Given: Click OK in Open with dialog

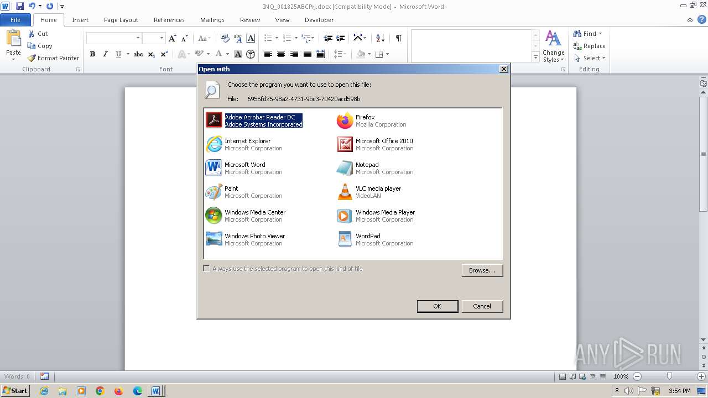Looking at the screenshot, I should coord(437,306).
